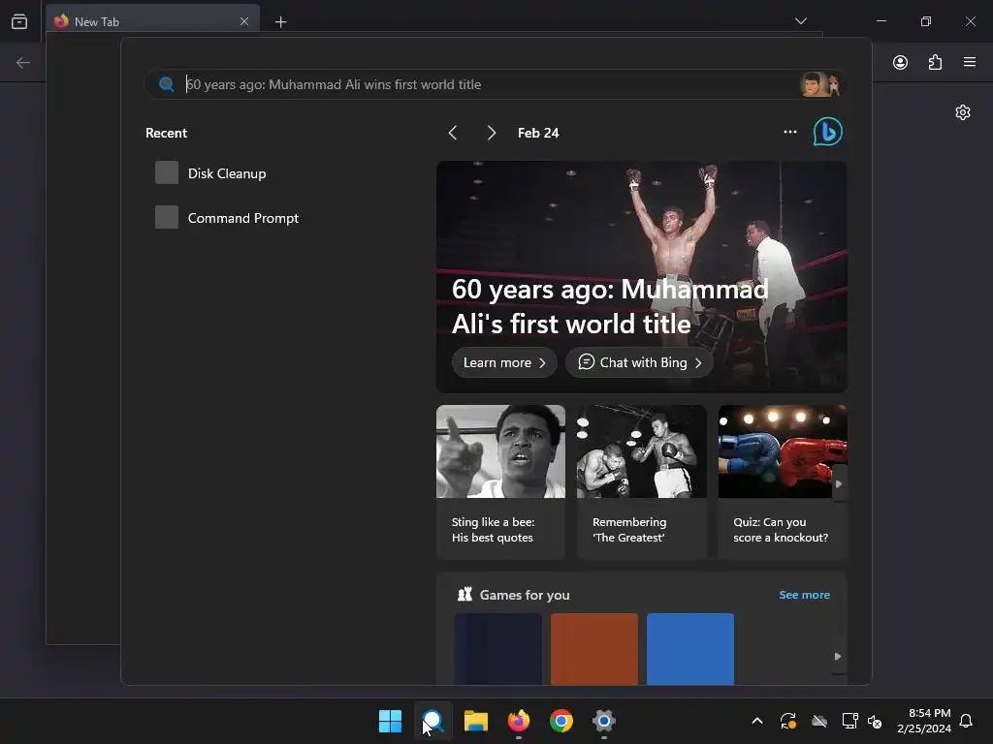Image resolution: width=993 pixels, height=744 pixels.
Task: Focus the Windows search input field
Action: click(496, 84)
